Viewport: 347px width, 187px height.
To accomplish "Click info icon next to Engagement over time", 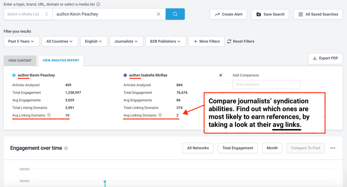I will point(66,148).
